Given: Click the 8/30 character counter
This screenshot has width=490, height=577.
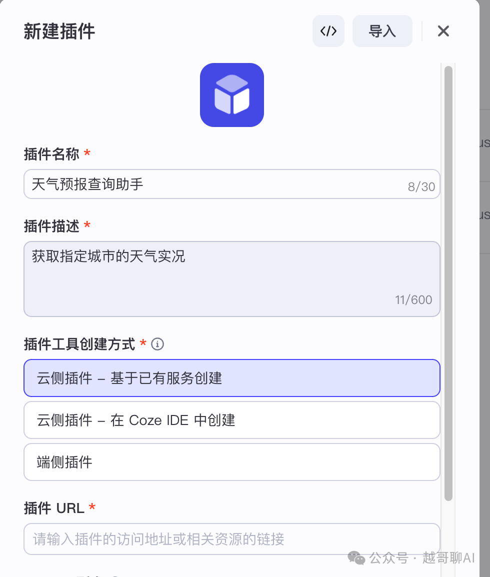Looking at the screenshot, I should point(421,186).
